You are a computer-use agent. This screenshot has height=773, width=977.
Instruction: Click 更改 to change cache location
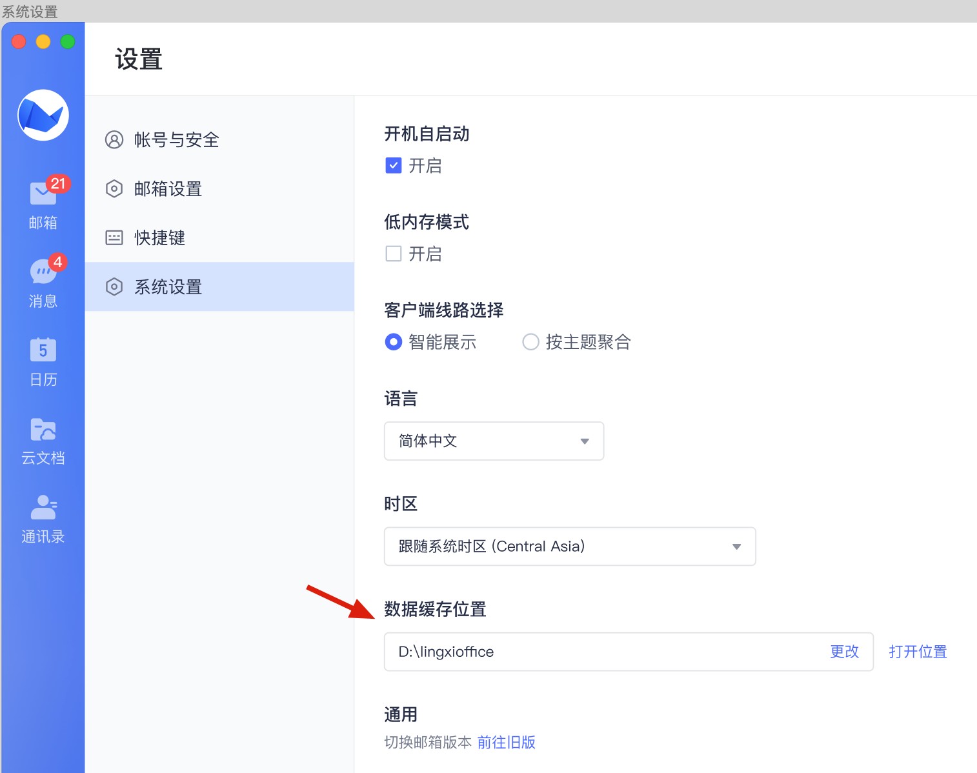pyautogui.click(x=845, y=652)
